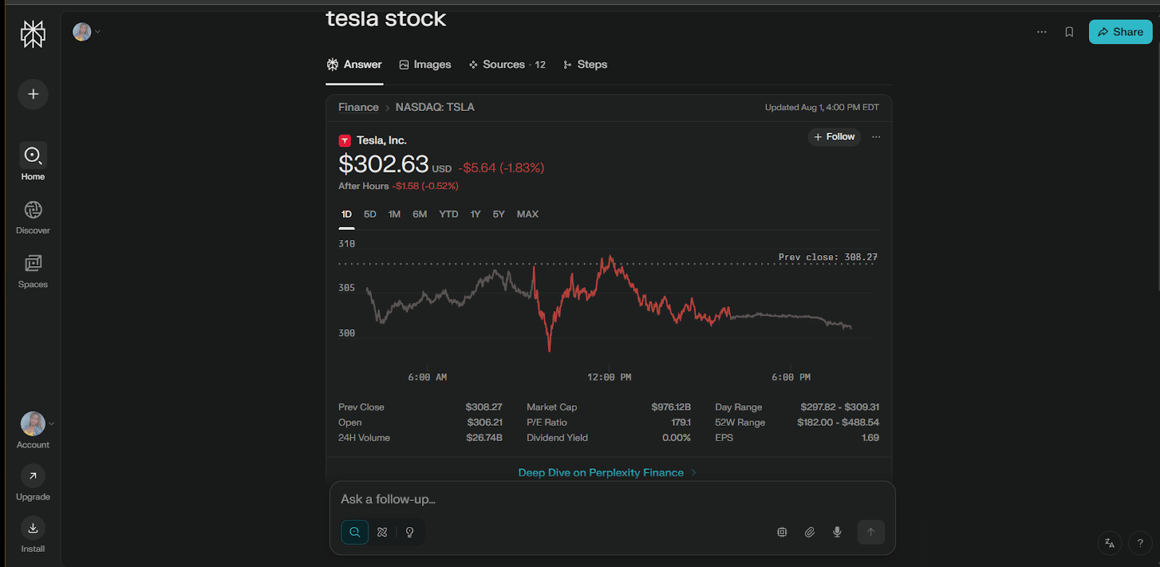Click the P/E Ratio value 179.1
The image size is (1160, 567).
click(x=681, y=423)
